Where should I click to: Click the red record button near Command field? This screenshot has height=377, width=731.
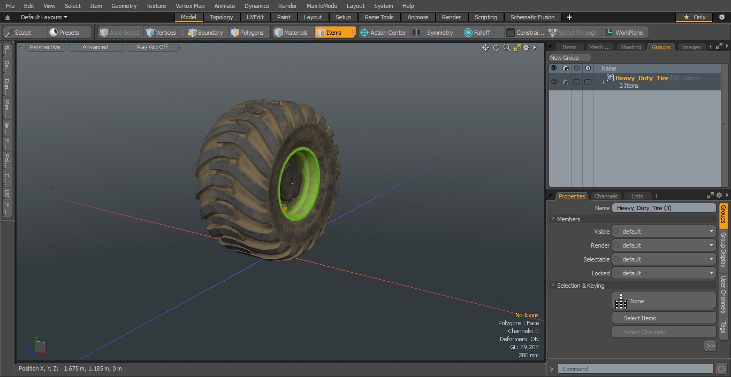[721, 369]
